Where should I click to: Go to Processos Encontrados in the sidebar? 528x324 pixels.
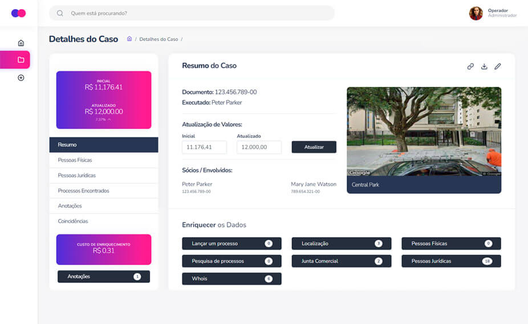click(103, 191)
